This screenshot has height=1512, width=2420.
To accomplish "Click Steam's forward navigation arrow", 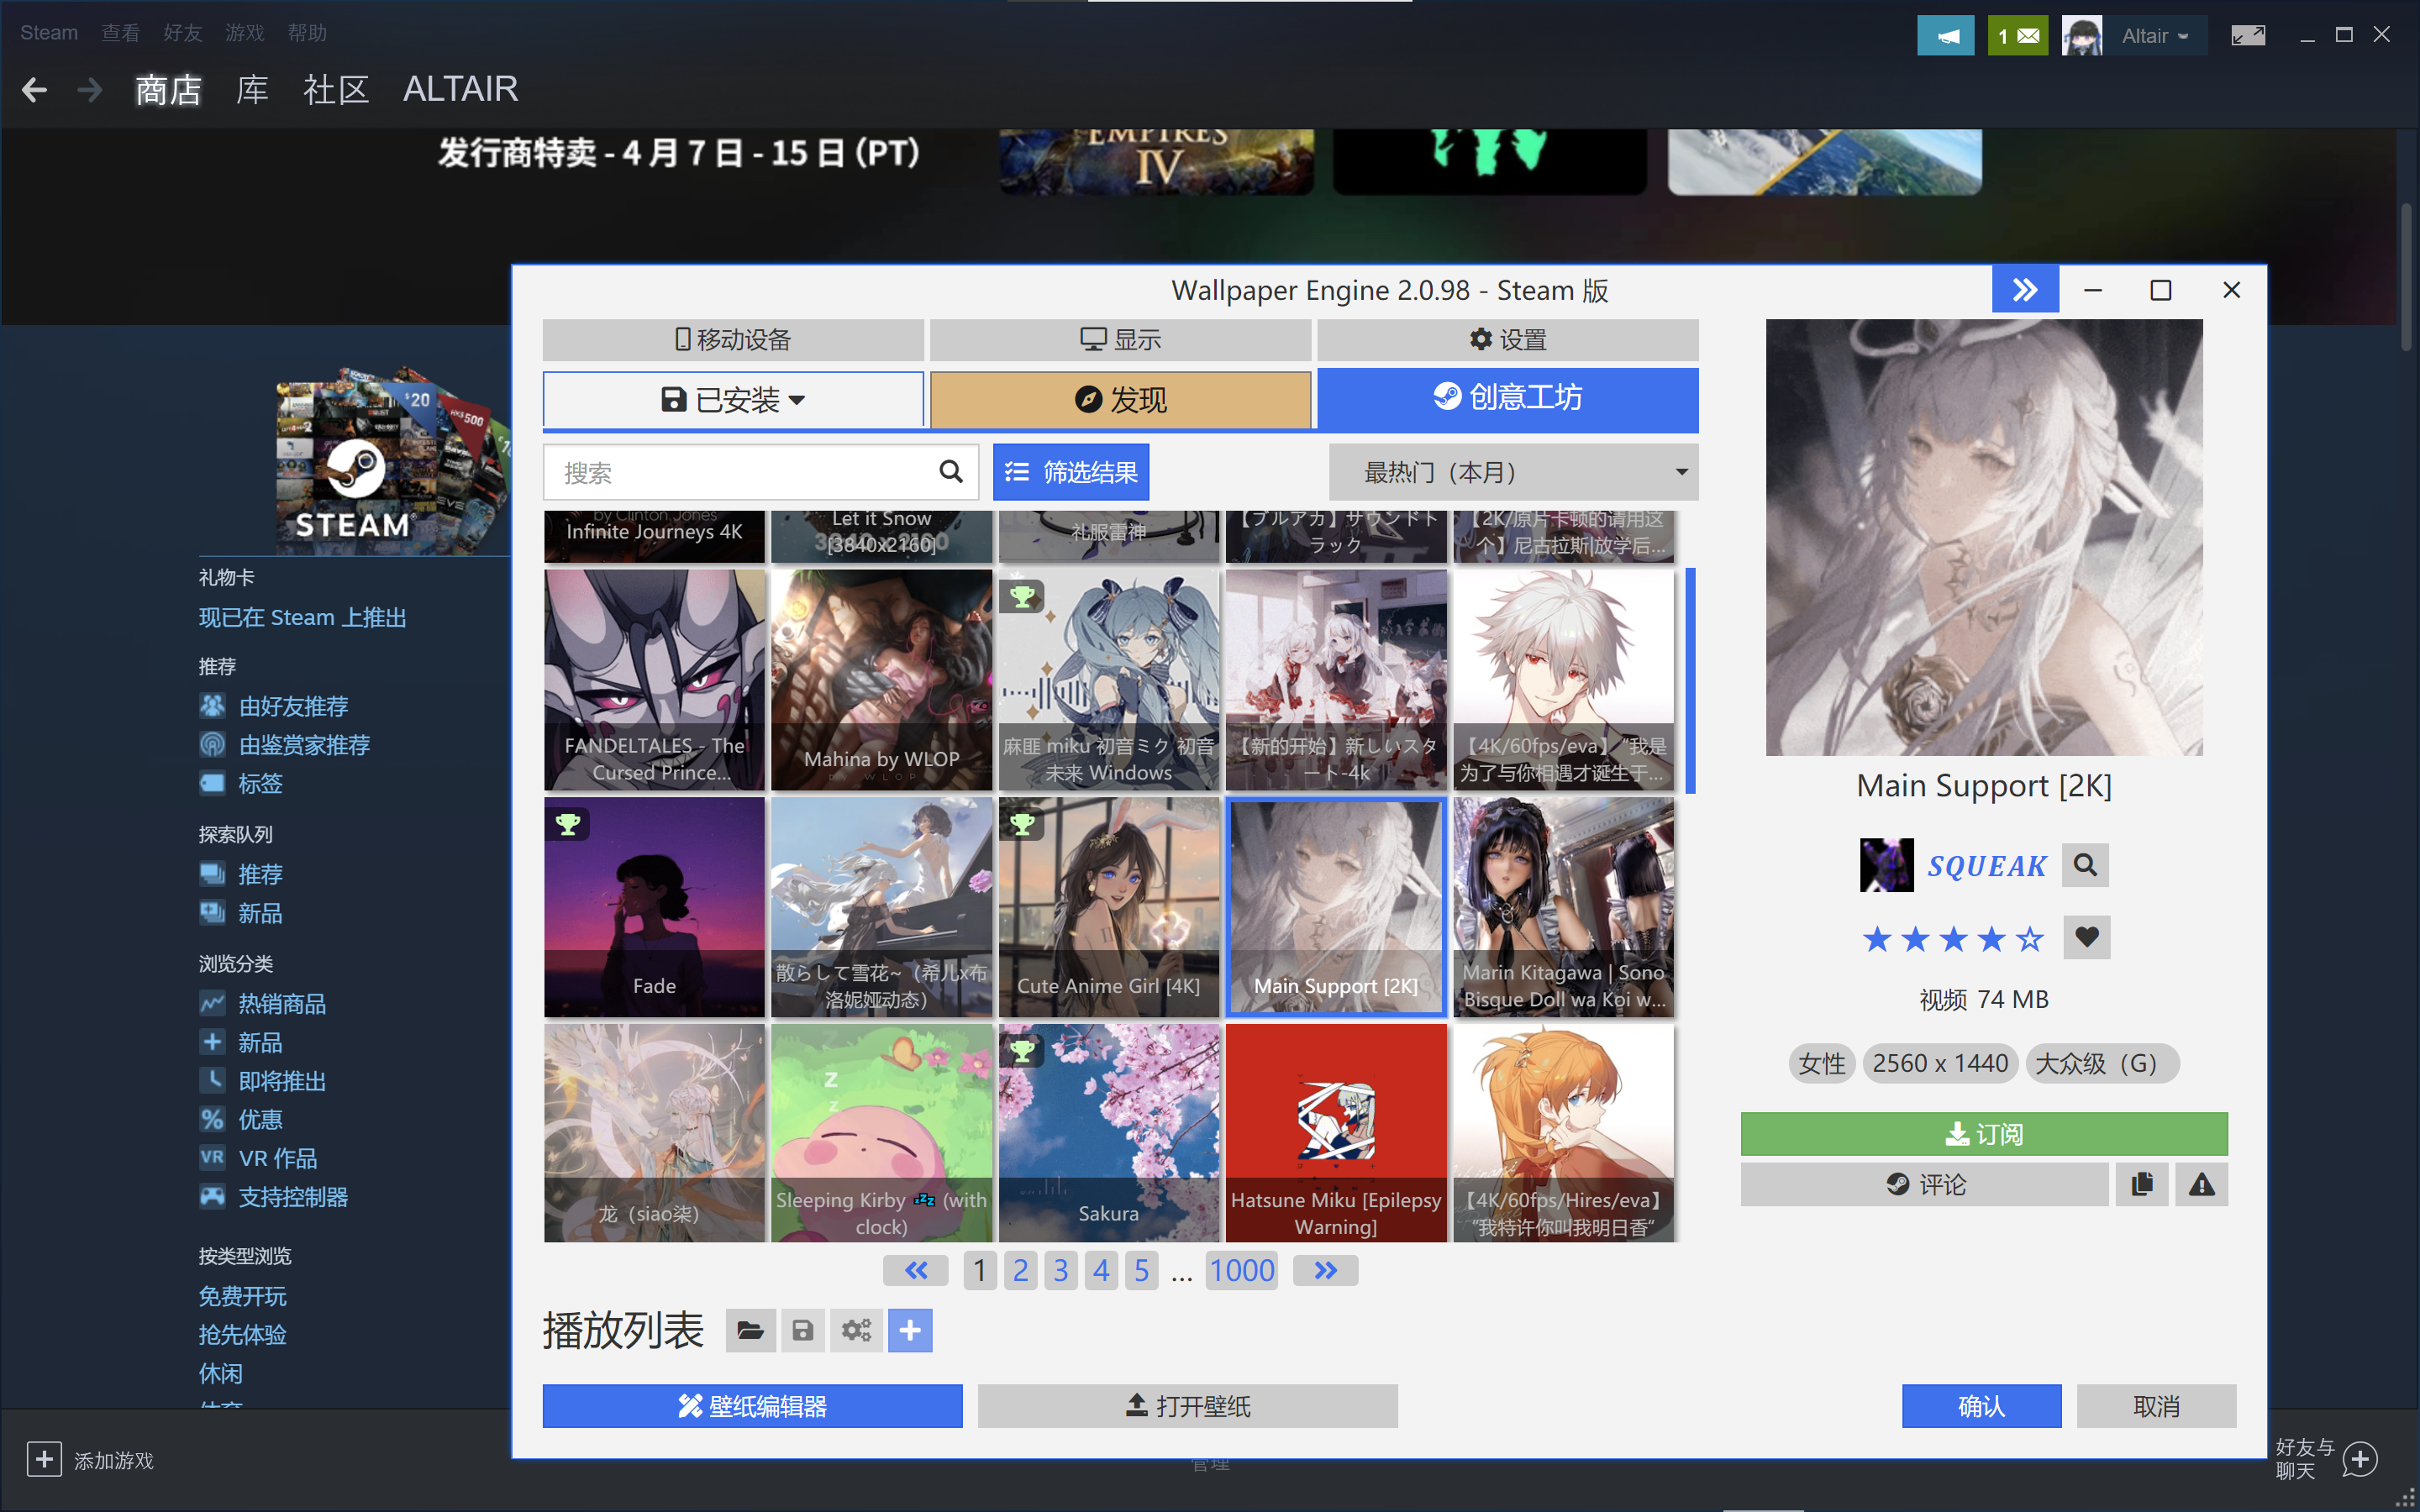I will click(90, 90).
